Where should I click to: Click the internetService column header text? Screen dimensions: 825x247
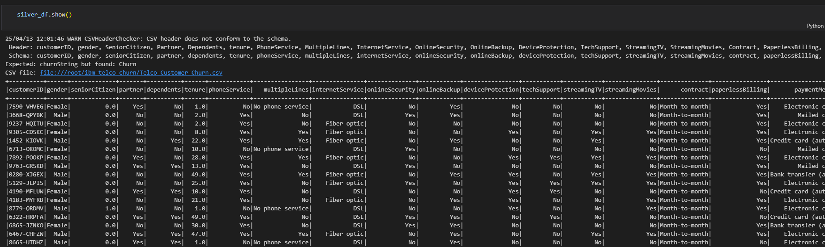pos(338,90)
